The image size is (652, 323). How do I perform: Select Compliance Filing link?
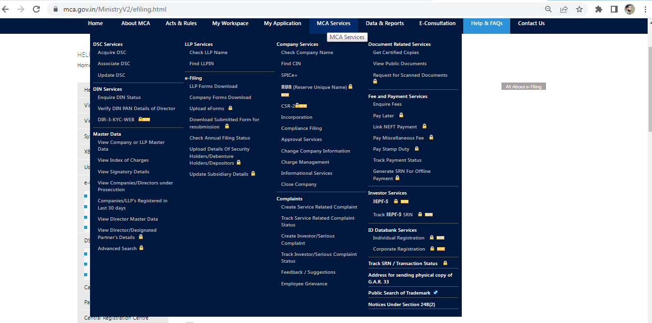(x=302, y=128)
